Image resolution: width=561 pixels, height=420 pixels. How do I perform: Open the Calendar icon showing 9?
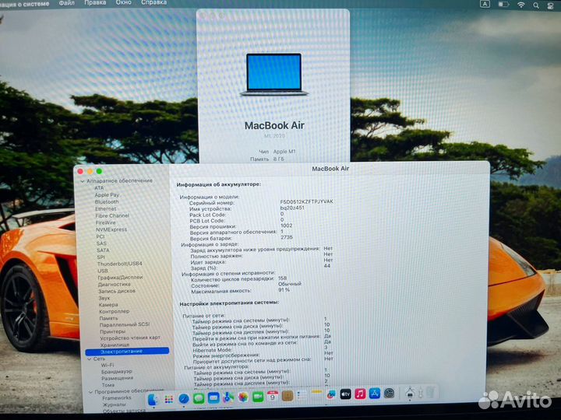(x=272, y=396)
